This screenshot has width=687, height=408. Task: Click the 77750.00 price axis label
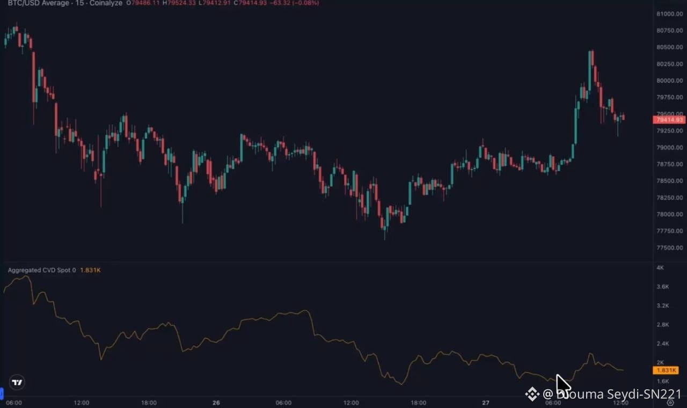(670, 231)
